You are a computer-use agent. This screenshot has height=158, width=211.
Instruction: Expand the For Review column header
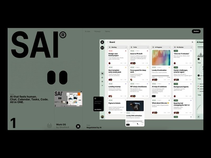pos(191,47)
